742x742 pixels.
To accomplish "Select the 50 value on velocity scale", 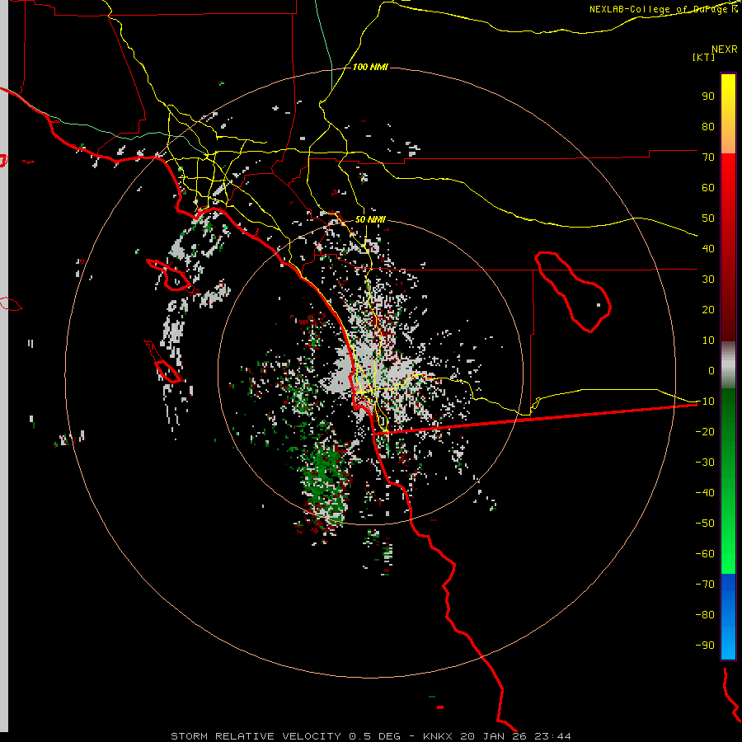I will click(708, 218).
